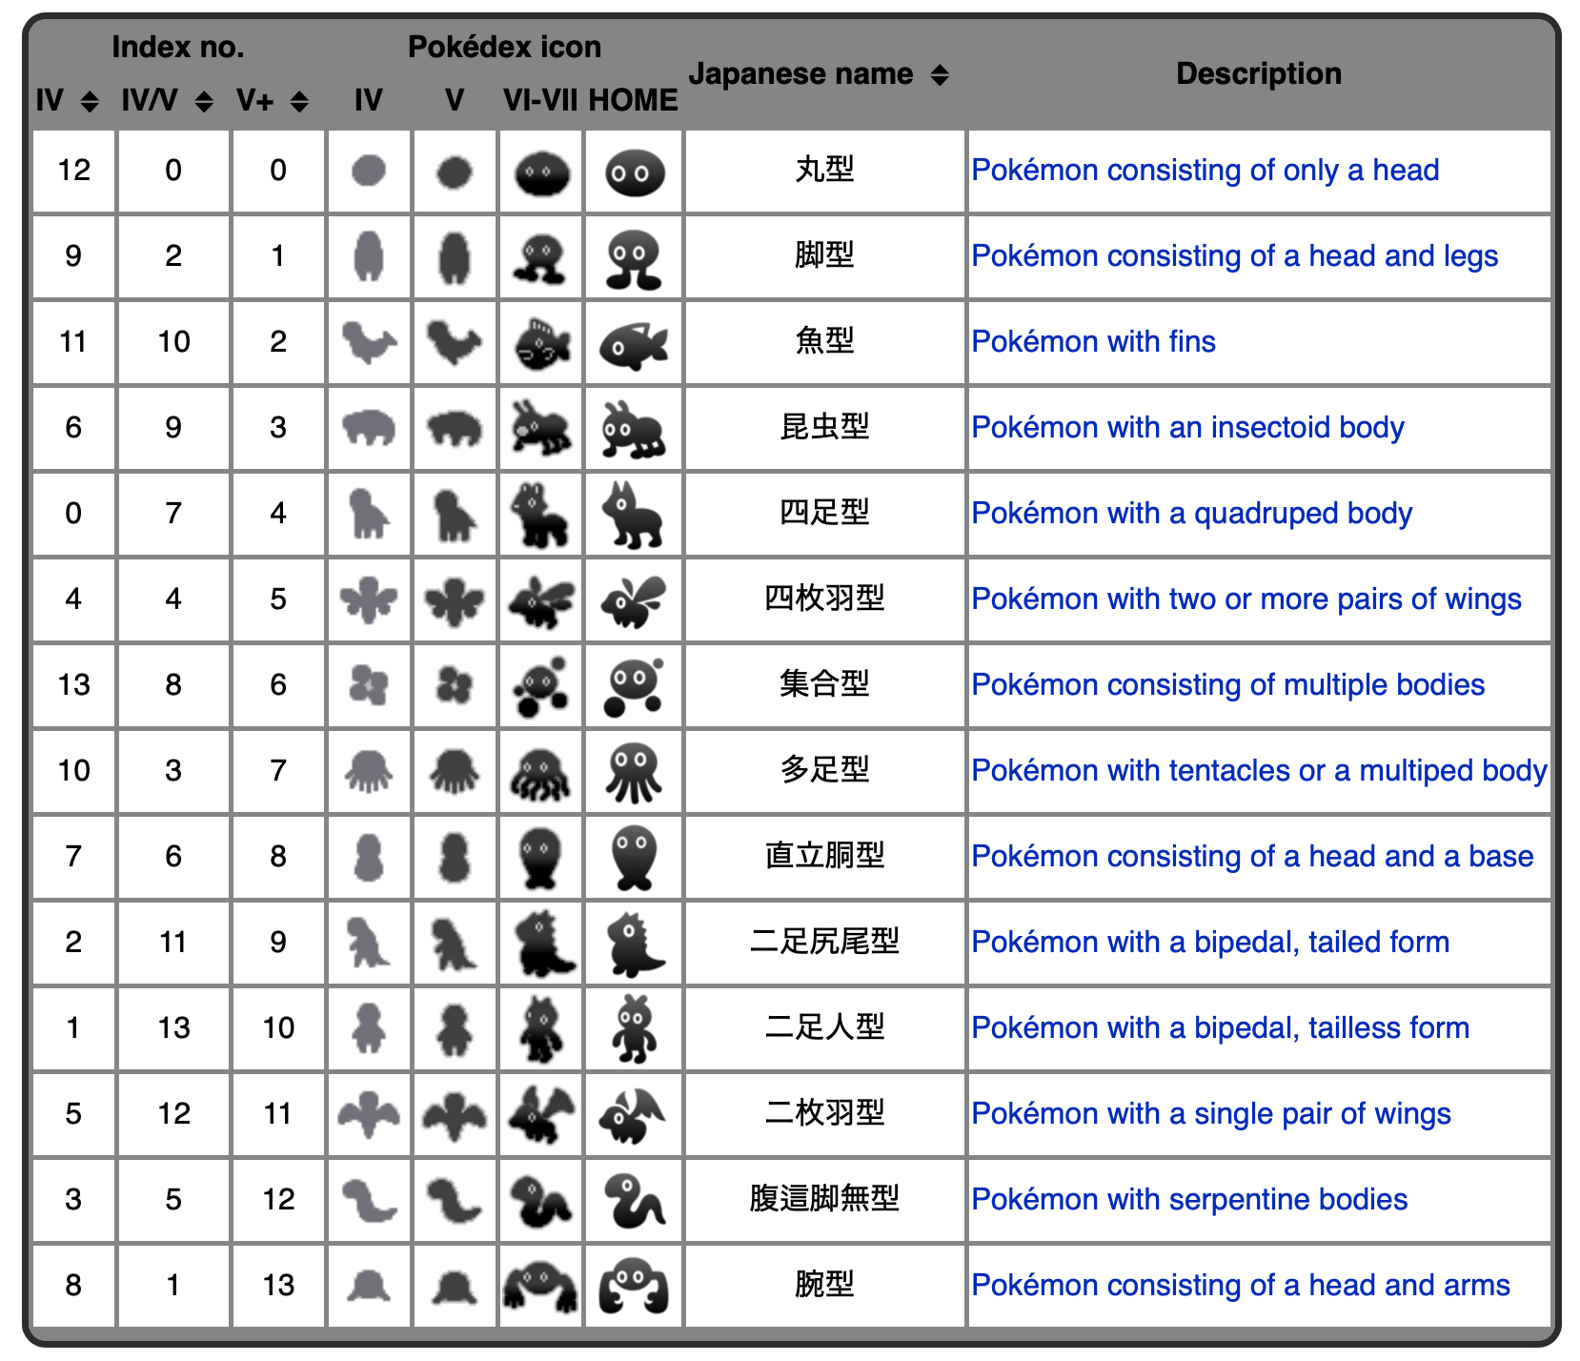
Task: Click the HOME head-and-arms icon
Action: [634, 1286]
